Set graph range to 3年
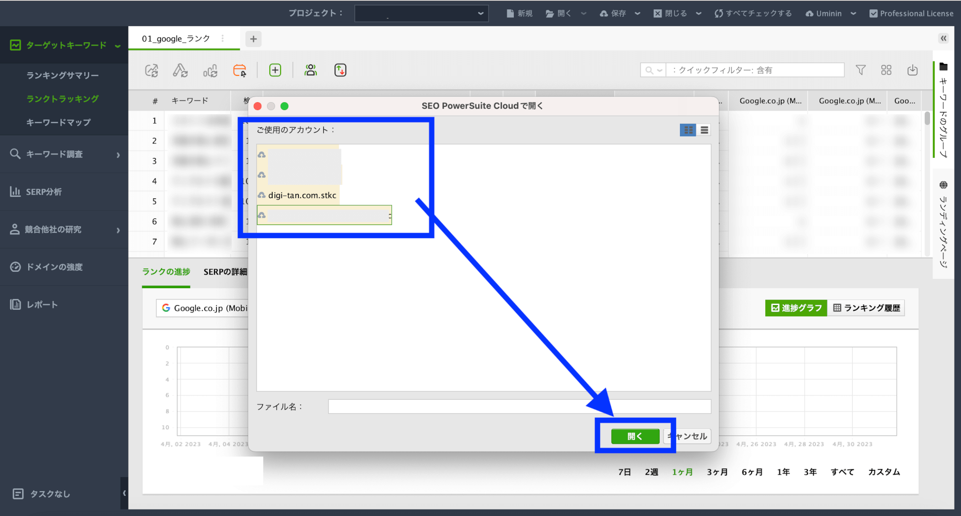The image size is (961, 516). tap(810, 472)
